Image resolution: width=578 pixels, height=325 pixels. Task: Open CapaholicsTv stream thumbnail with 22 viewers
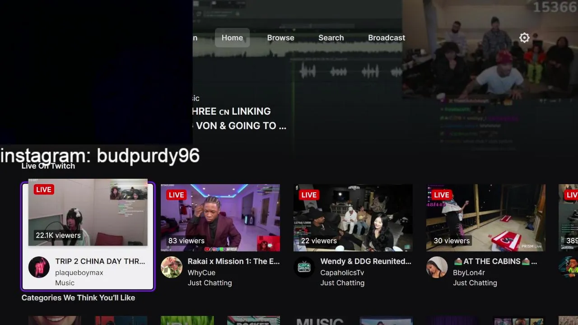(x=353, y=218)
